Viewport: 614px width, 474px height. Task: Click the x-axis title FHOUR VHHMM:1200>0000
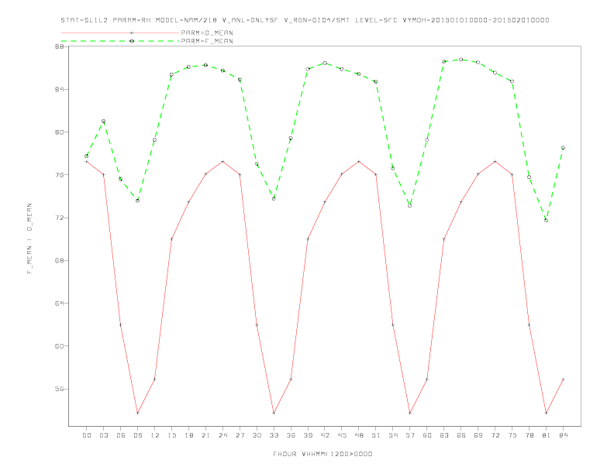click(x=323, y=454)
